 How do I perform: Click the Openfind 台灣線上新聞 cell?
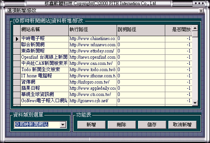[x=44, y=58]
